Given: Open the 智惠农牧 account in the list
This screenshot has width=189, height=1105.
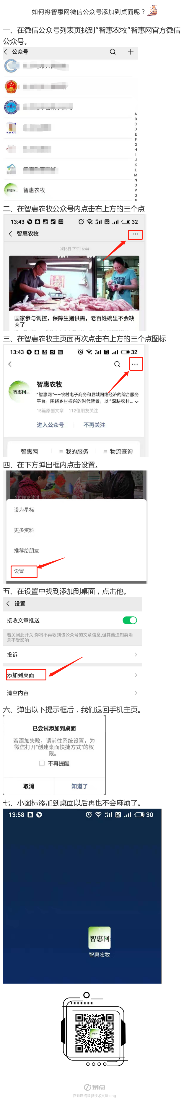Looking at the screenshot, I should (69, 190).
